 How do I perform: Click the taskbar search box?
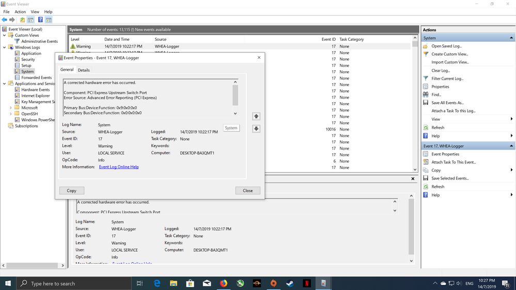click(74, 283)
